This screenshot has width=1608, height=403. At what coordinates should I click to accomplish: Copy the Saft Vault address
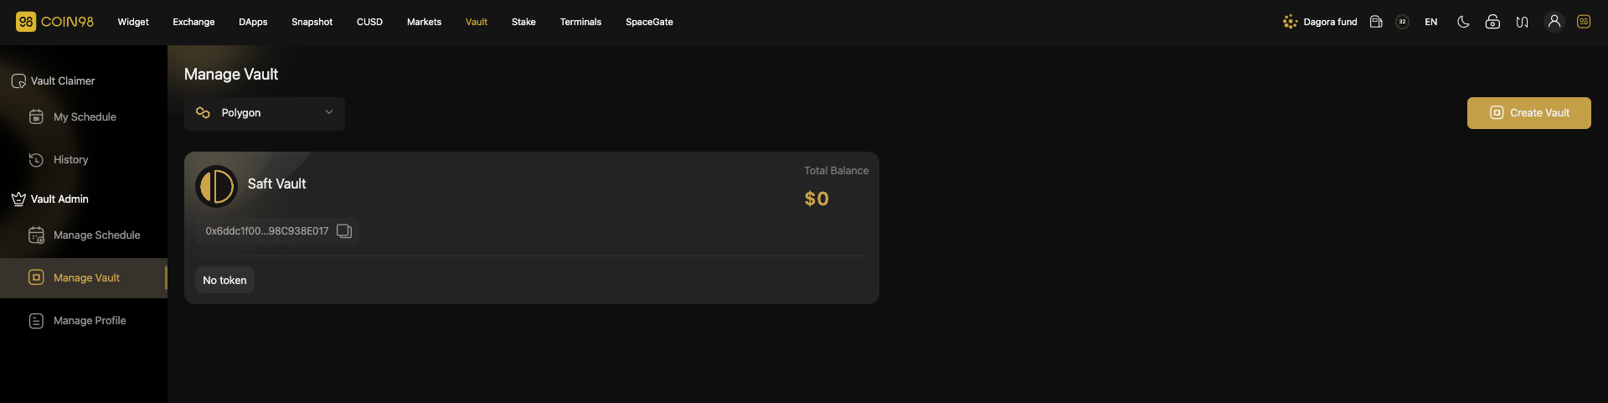coord(344,231)
